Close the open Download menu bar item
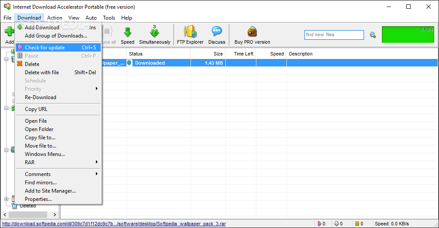This screenshot has width=439, height=228. point(29,17)
